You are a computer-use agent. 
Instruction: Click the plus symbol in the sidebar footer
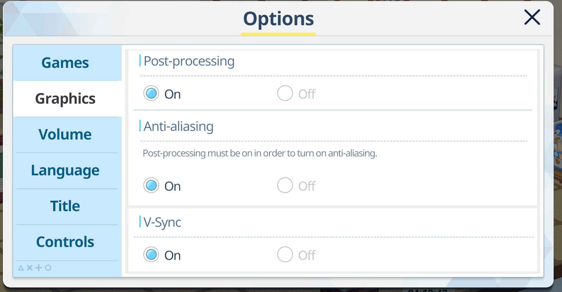coord(39,268)
